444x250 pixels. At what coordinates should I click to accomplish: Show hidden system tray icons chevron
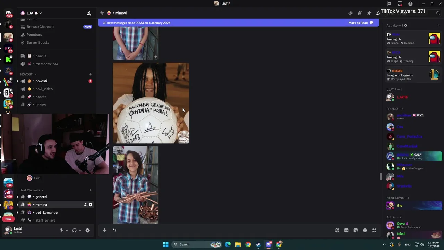[384, 244]
